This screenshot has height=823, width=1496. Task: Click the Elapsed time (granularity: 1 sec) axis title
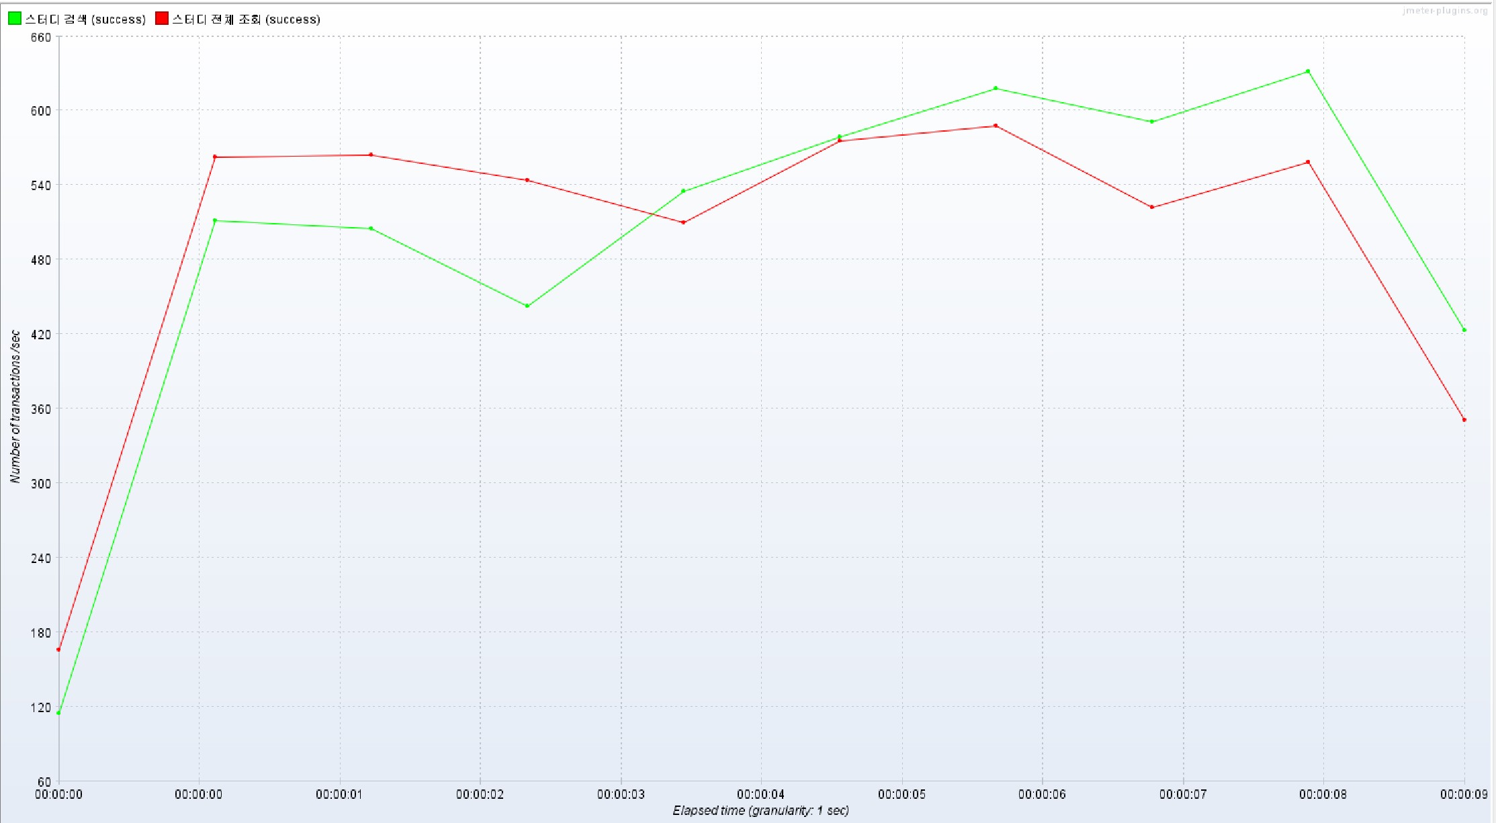point(761,811)
